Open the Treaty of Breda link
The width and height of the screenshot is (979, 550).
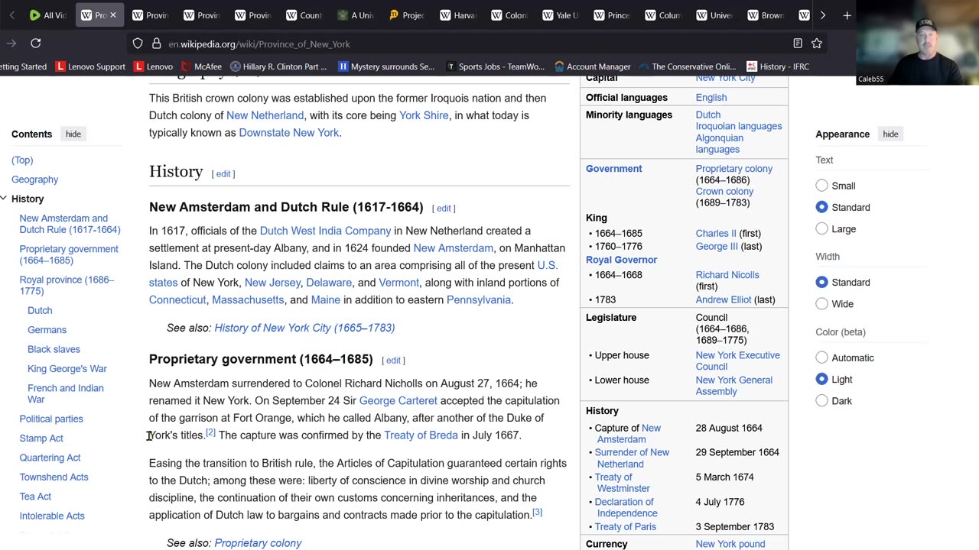click(x=421, y=435)
